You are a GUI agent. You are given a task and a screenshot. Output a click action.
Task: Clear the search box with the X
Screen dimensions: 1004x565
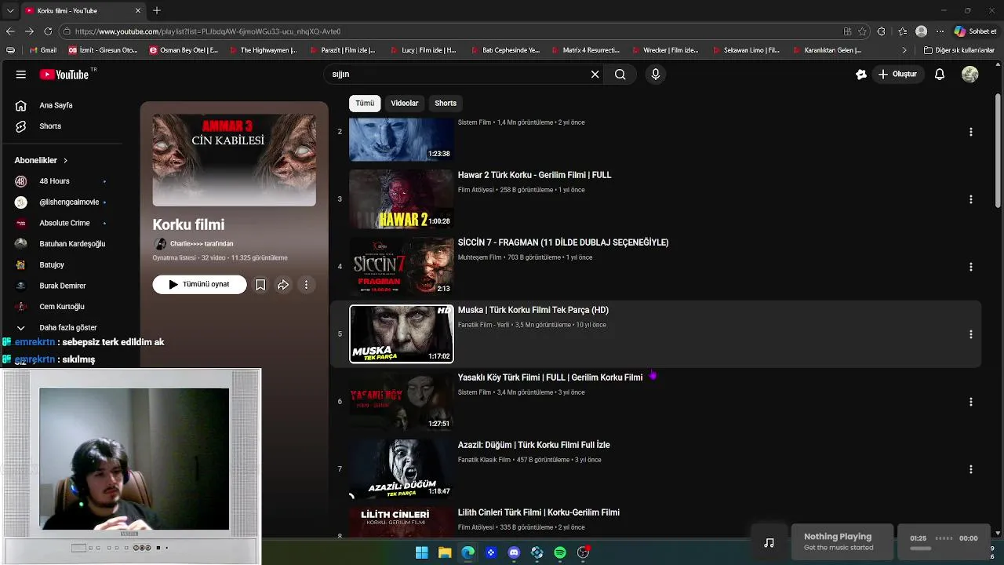595,75
